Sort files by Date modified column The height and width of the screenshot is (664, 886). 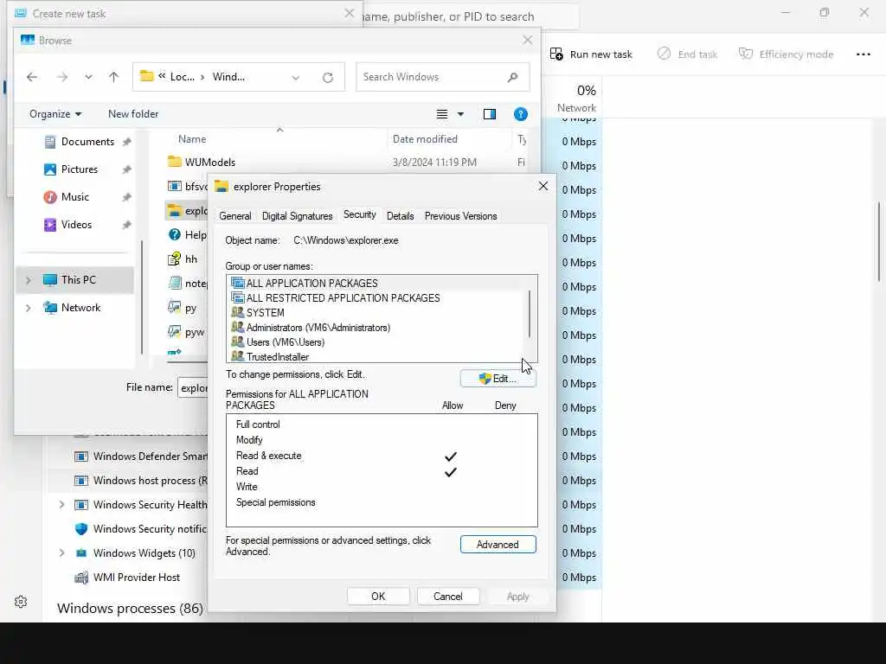[425, 139]
